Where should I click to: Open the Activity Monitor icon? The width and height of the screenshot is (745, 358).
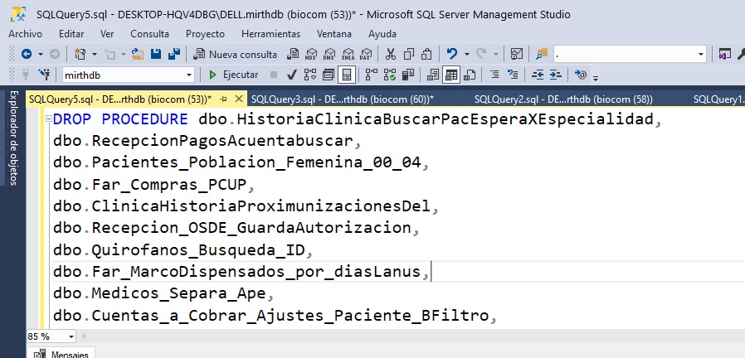point(517,54)
